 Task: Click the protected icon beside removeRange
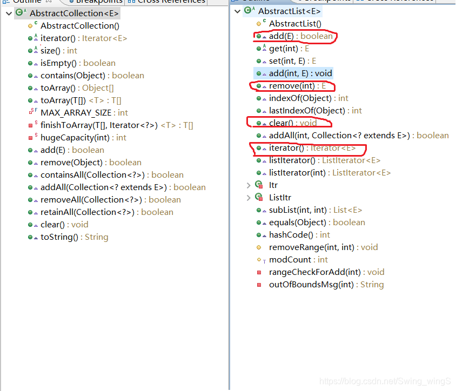pyautogui.click(x=259, y=247)
